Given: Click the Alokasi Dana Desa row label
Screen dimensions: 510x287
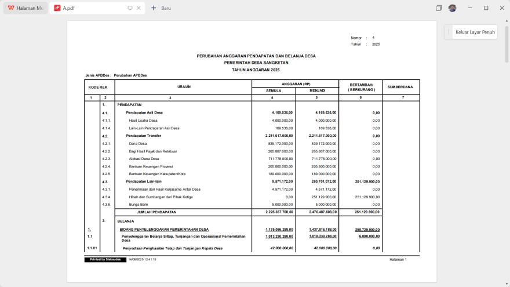Looking at the screenshot, I should (144, 159).
